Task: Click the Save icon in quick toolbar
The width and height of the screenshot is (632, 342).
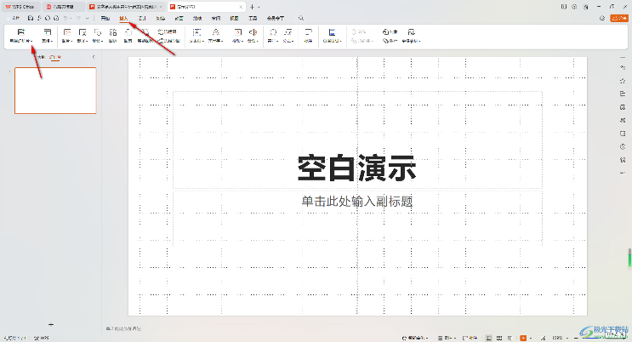Action: pos(31,18)
